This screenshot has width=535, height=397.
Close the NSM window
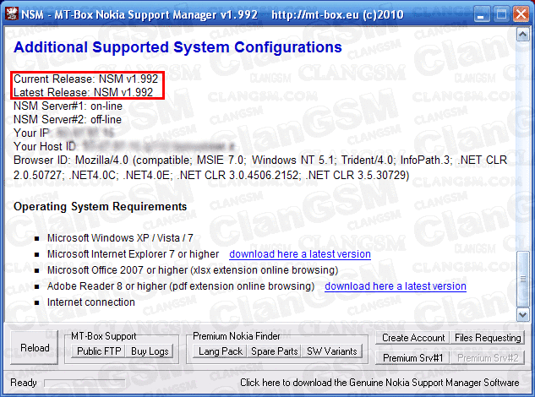point(521,14)
